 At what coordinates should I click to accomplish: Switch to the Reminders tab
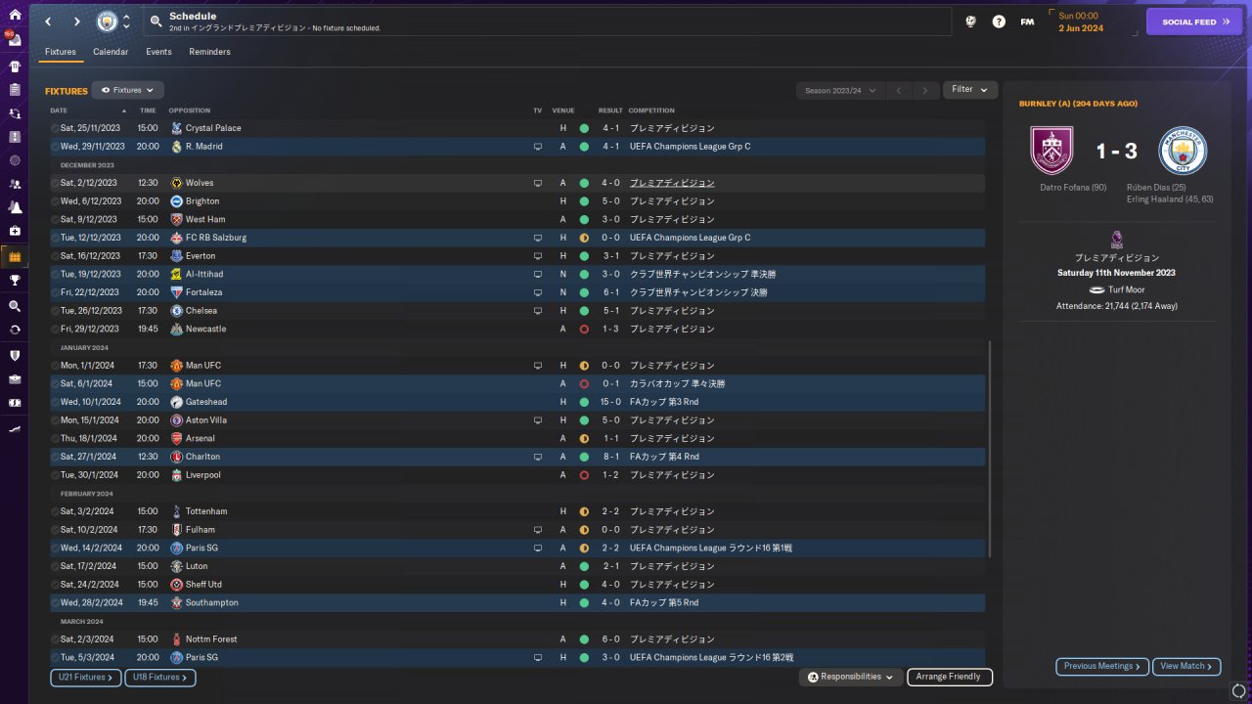click(209, 52)
